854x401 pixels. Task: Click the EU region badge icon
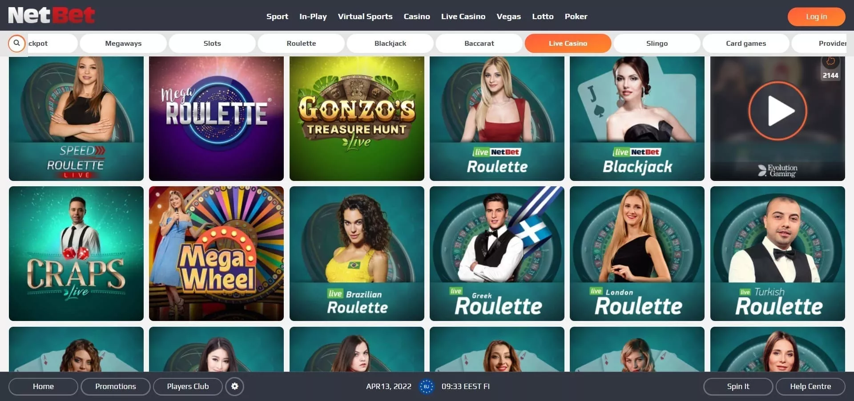click(426, 386)
